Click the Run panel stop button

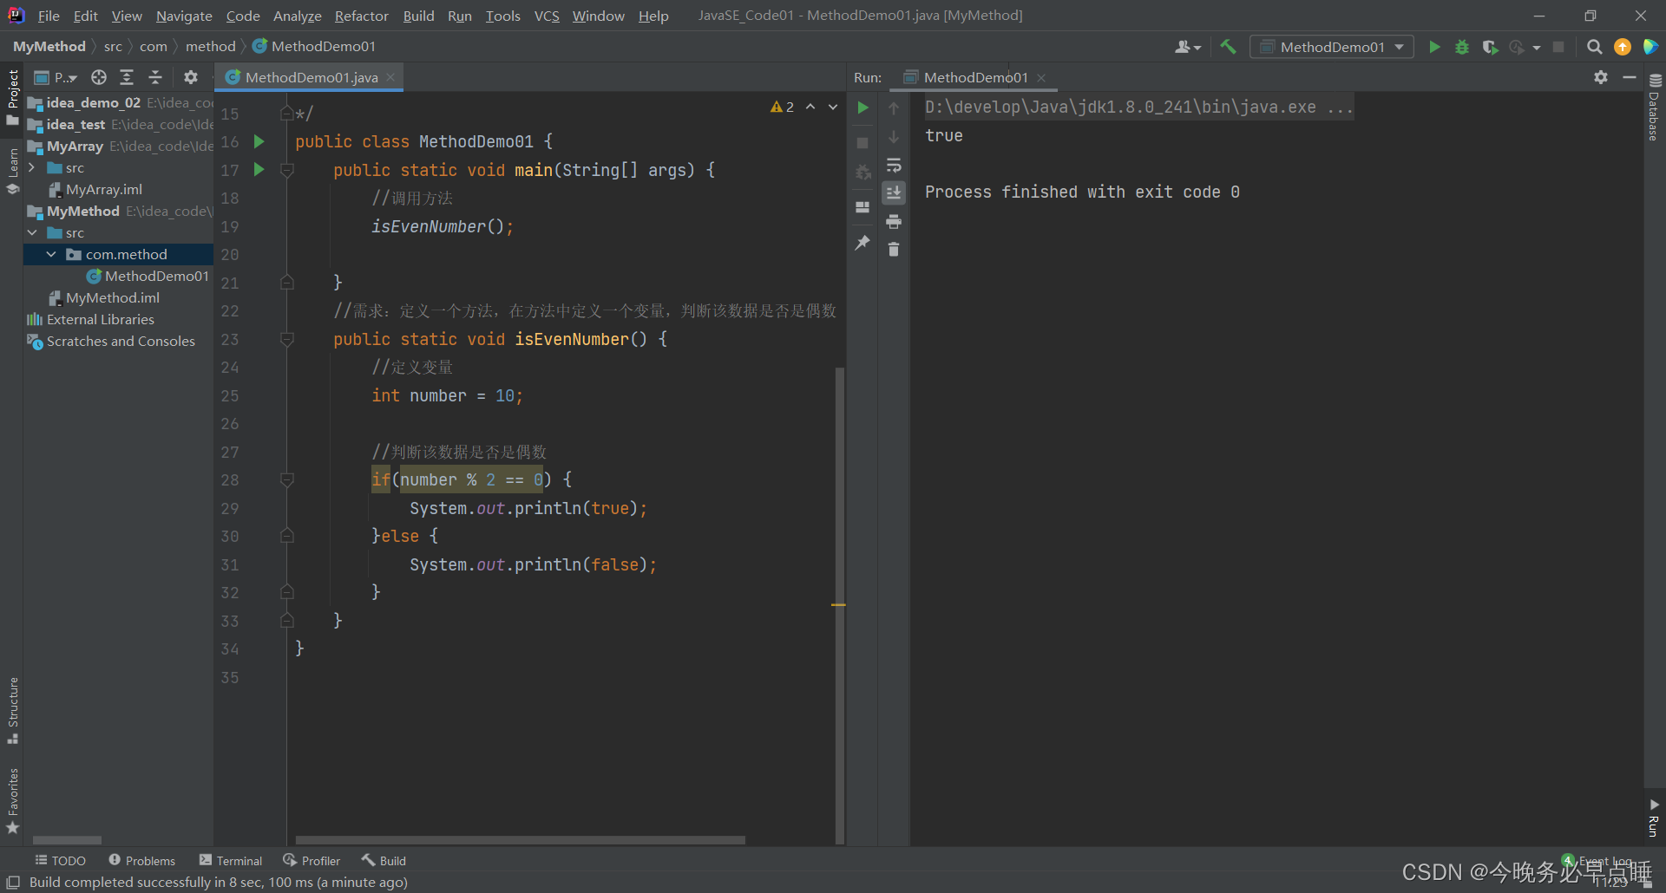[863, 142]
